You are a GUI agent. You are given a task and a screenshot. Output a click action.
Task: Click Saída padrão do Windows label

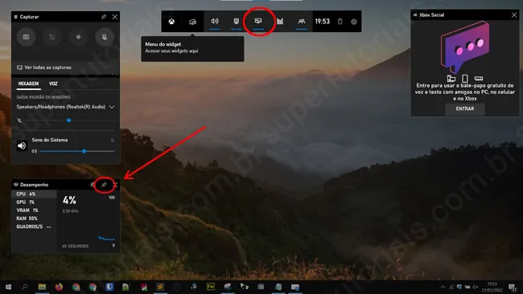pos(43,97)
